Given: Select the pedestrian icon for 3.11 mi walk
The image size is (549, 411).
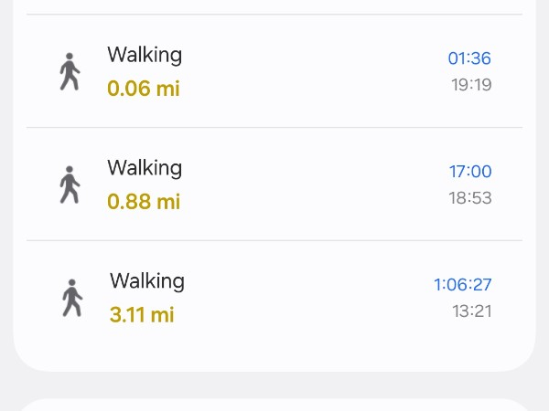Looking at the screenshot, I should (x=72, y=298).
